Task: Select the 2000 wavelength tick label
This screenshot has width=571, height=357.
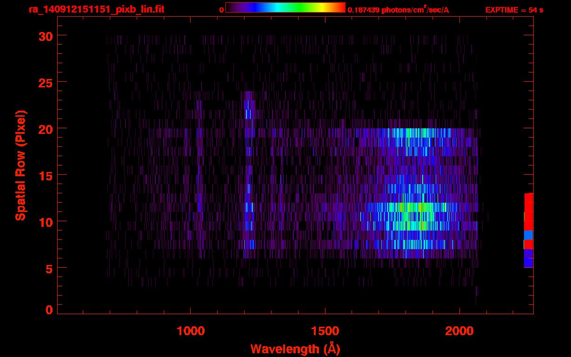Action: point(459,331)
